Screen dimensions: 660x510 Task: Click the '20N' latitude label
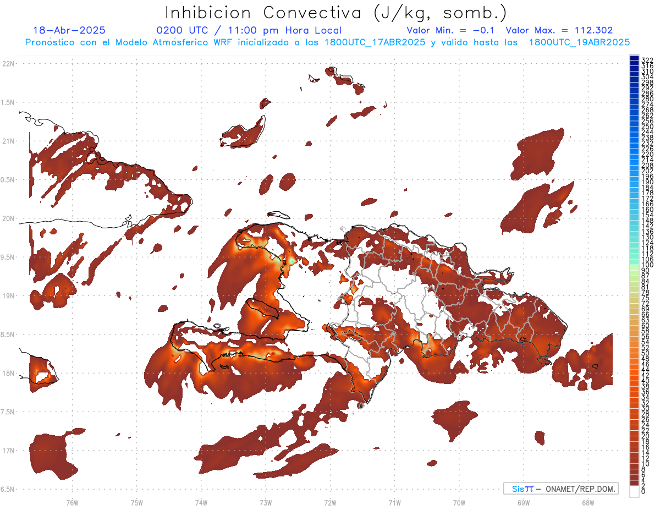click(8, 218)
